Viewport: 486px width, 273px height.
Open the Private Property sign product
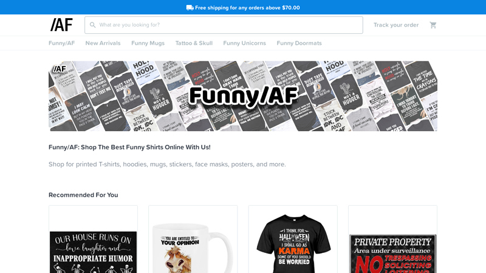(x=392, y=239)
